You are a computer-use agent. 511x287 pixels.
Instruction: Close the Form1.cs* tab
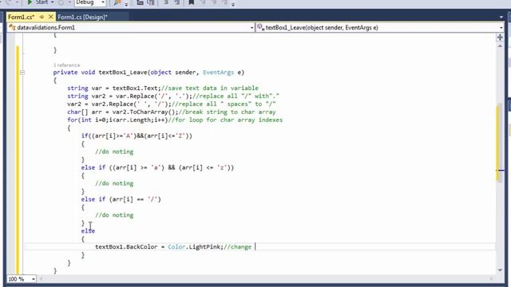pos(50,17)
